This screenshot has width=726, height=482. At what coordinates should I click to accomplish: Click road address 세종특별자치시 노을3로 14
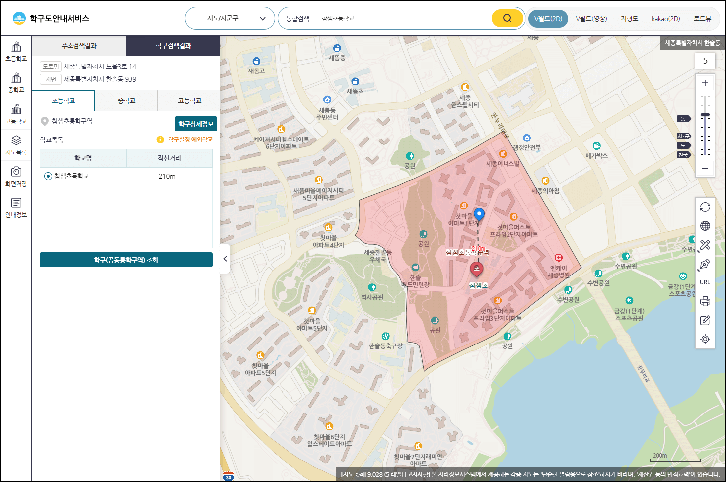point(100,67)
